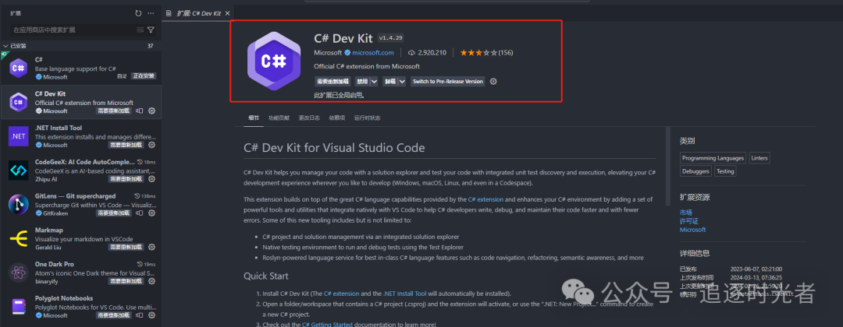The height and width of the screenshot is (327, 843).
Task: Click 需要重新加载 on GitLens row
Action: tap(113, 213)
